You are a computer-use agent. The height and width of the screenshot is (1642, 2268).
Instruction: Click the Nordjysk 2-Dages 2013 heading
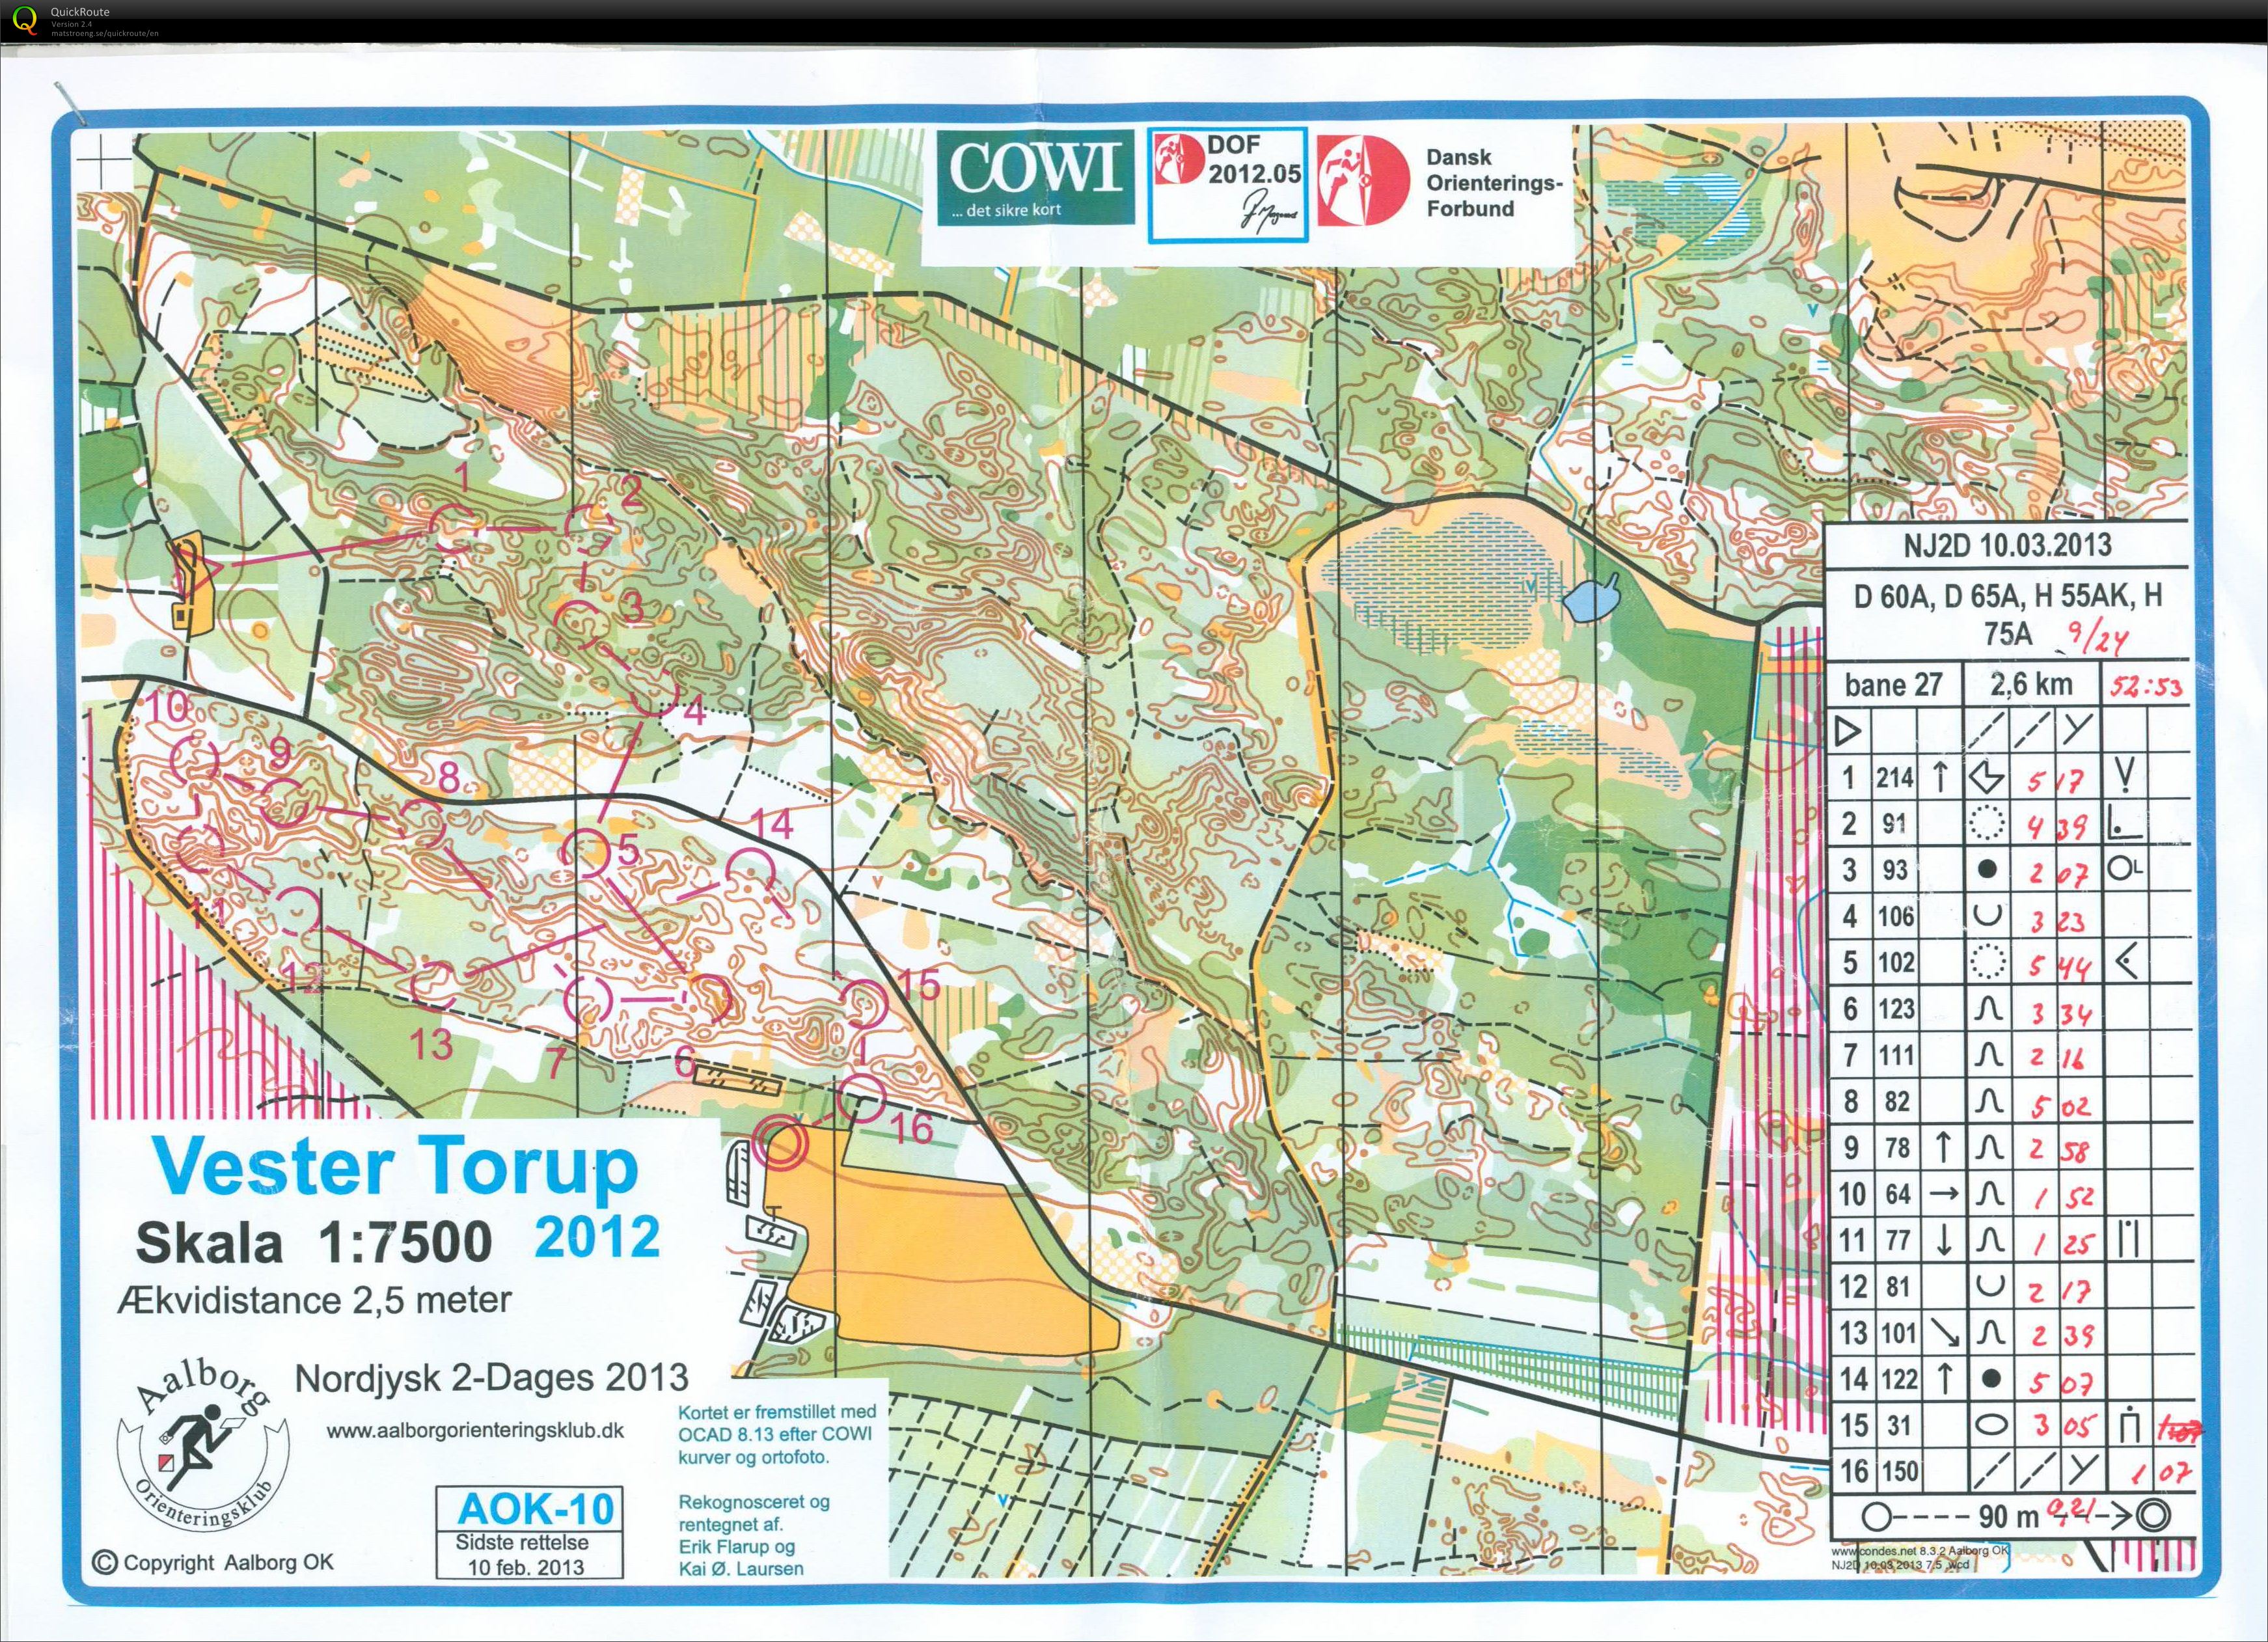click(x=492, y=1379)
